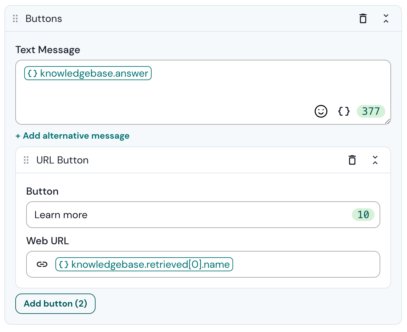Click the character counter showing 377

371,111
